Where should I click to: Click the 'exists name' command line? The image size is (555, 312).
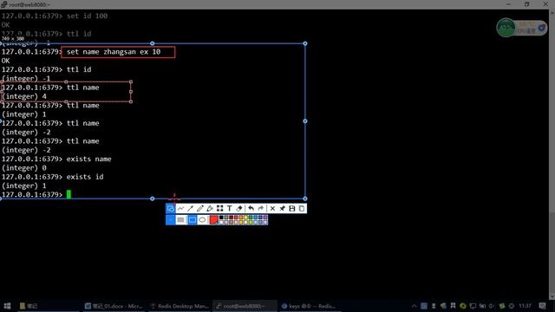coord(88,159)
